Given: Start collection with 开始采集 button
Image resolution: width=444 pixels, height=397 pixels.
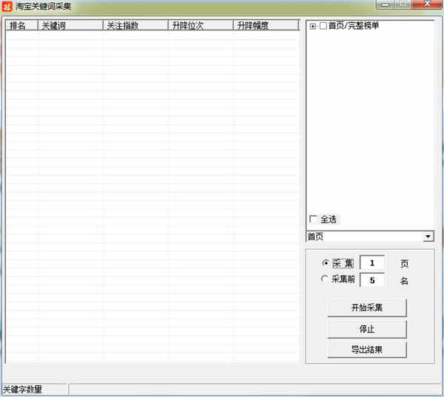Looking at the screenshot, I should tap(367, 308).
